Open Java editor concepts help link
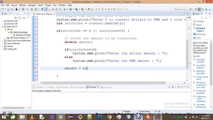The height and width of the screenshot is (120, 213). tap(200, 61)
